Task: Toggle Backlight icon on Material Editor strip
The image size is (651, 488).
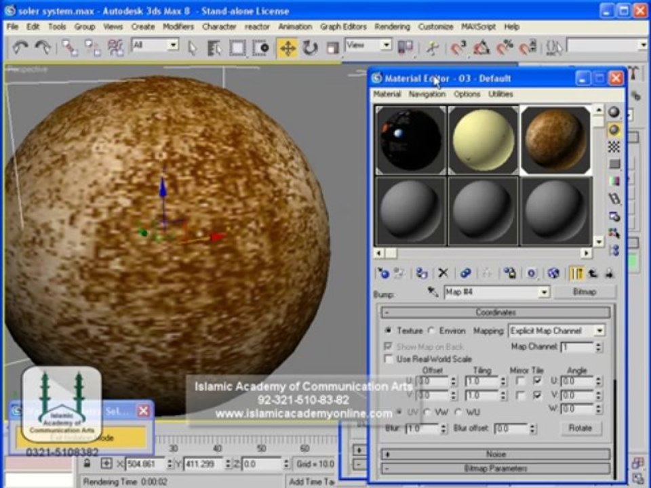Action: (x=614, y=130)
